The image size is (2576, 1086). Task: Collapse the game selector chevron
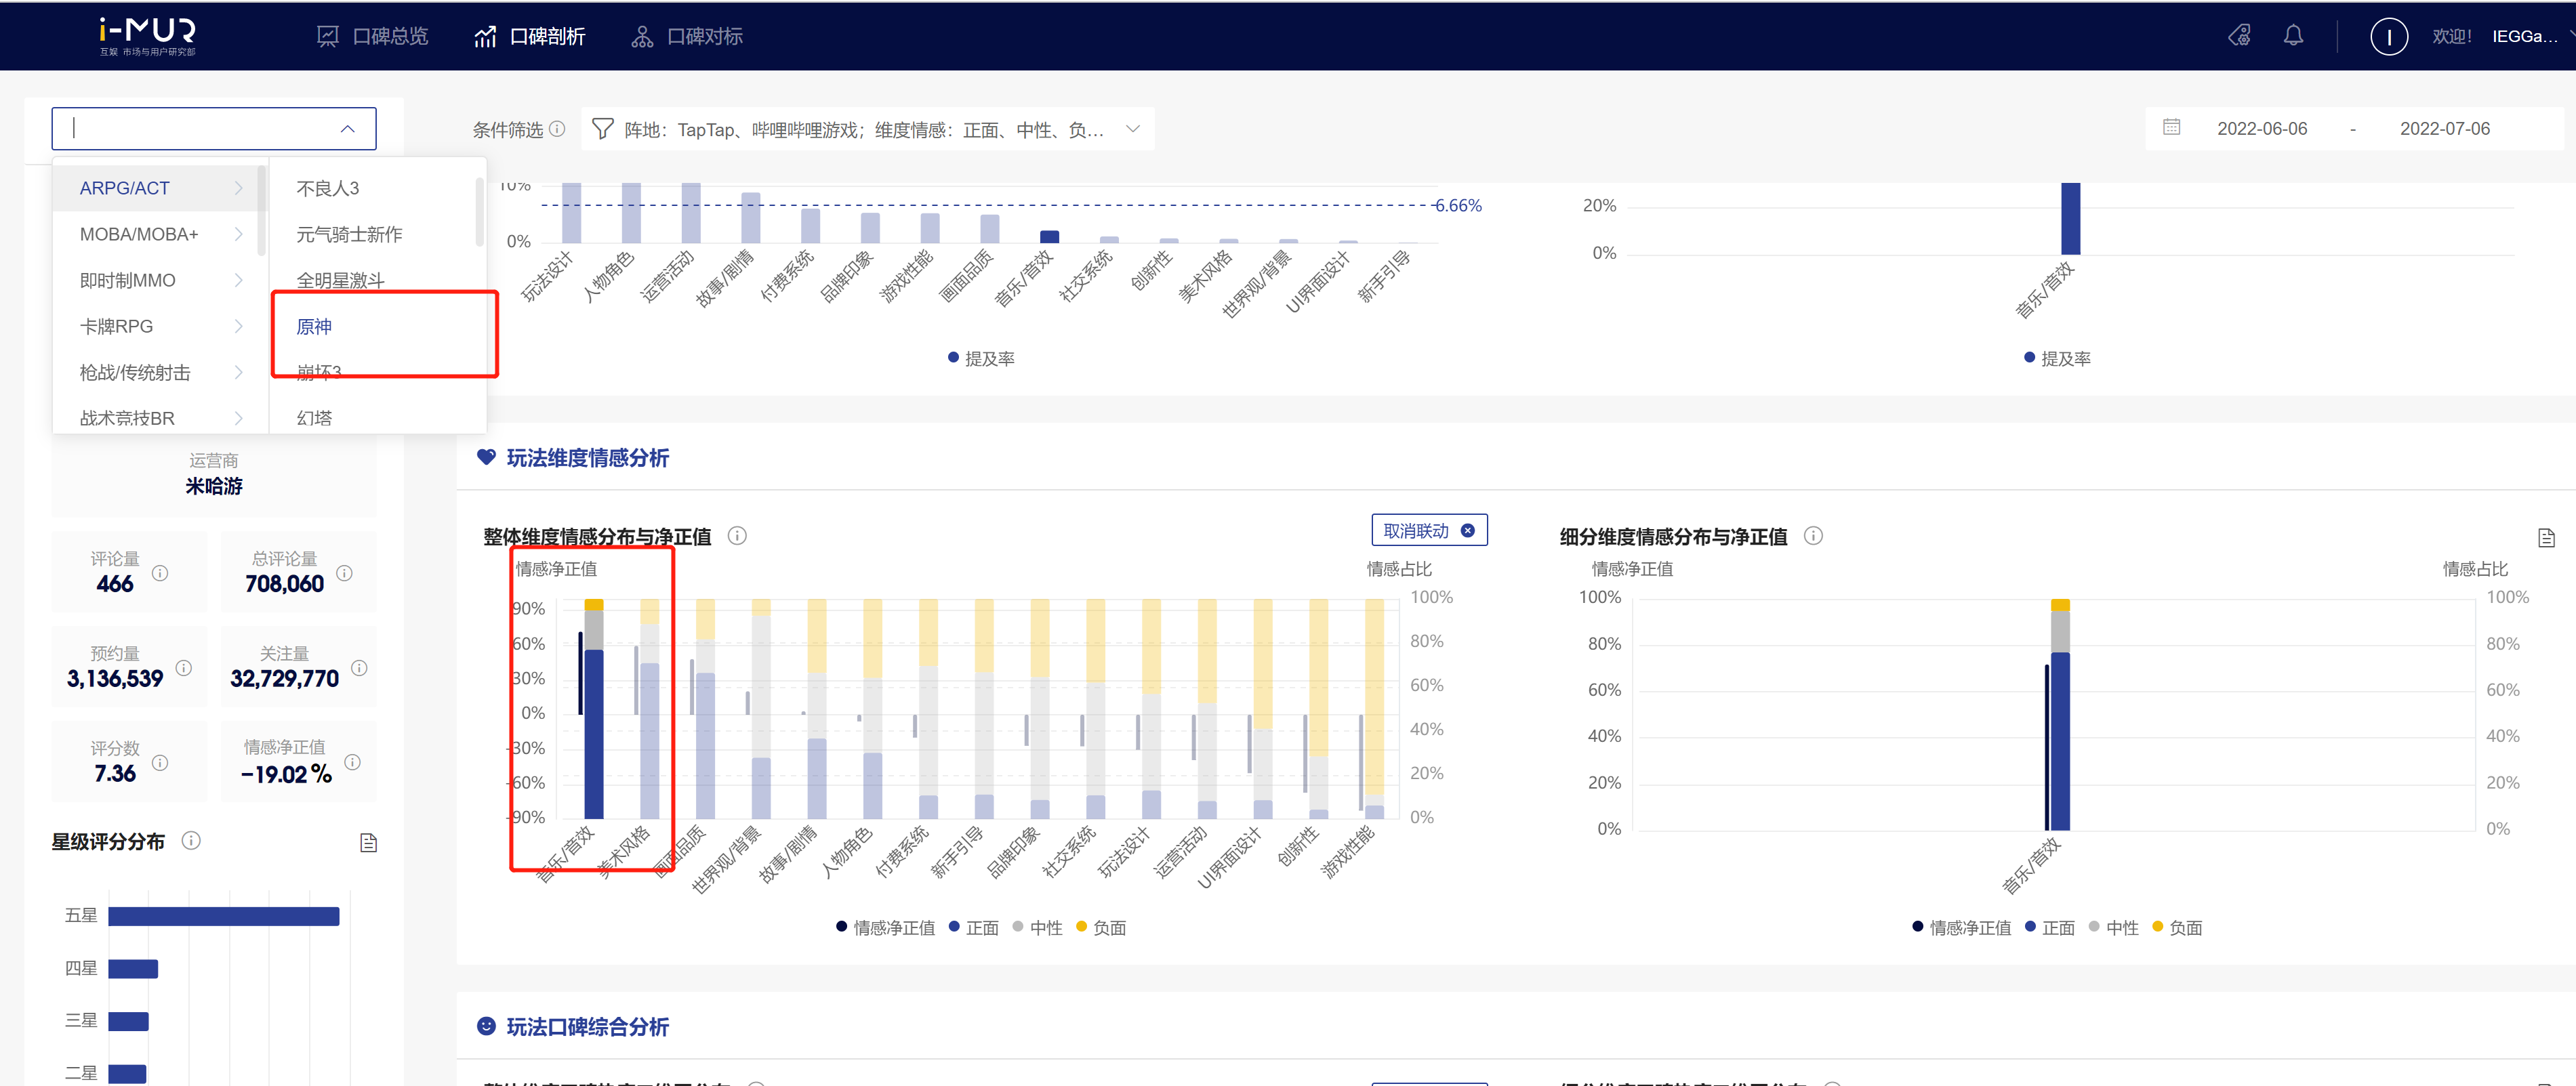coord(347,129)
